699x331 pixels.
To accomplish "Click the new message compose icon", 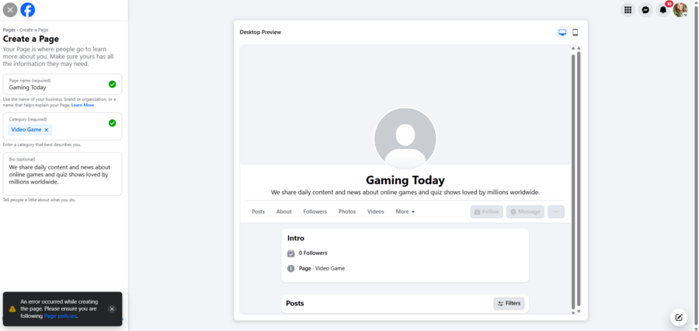I will 679,318.
